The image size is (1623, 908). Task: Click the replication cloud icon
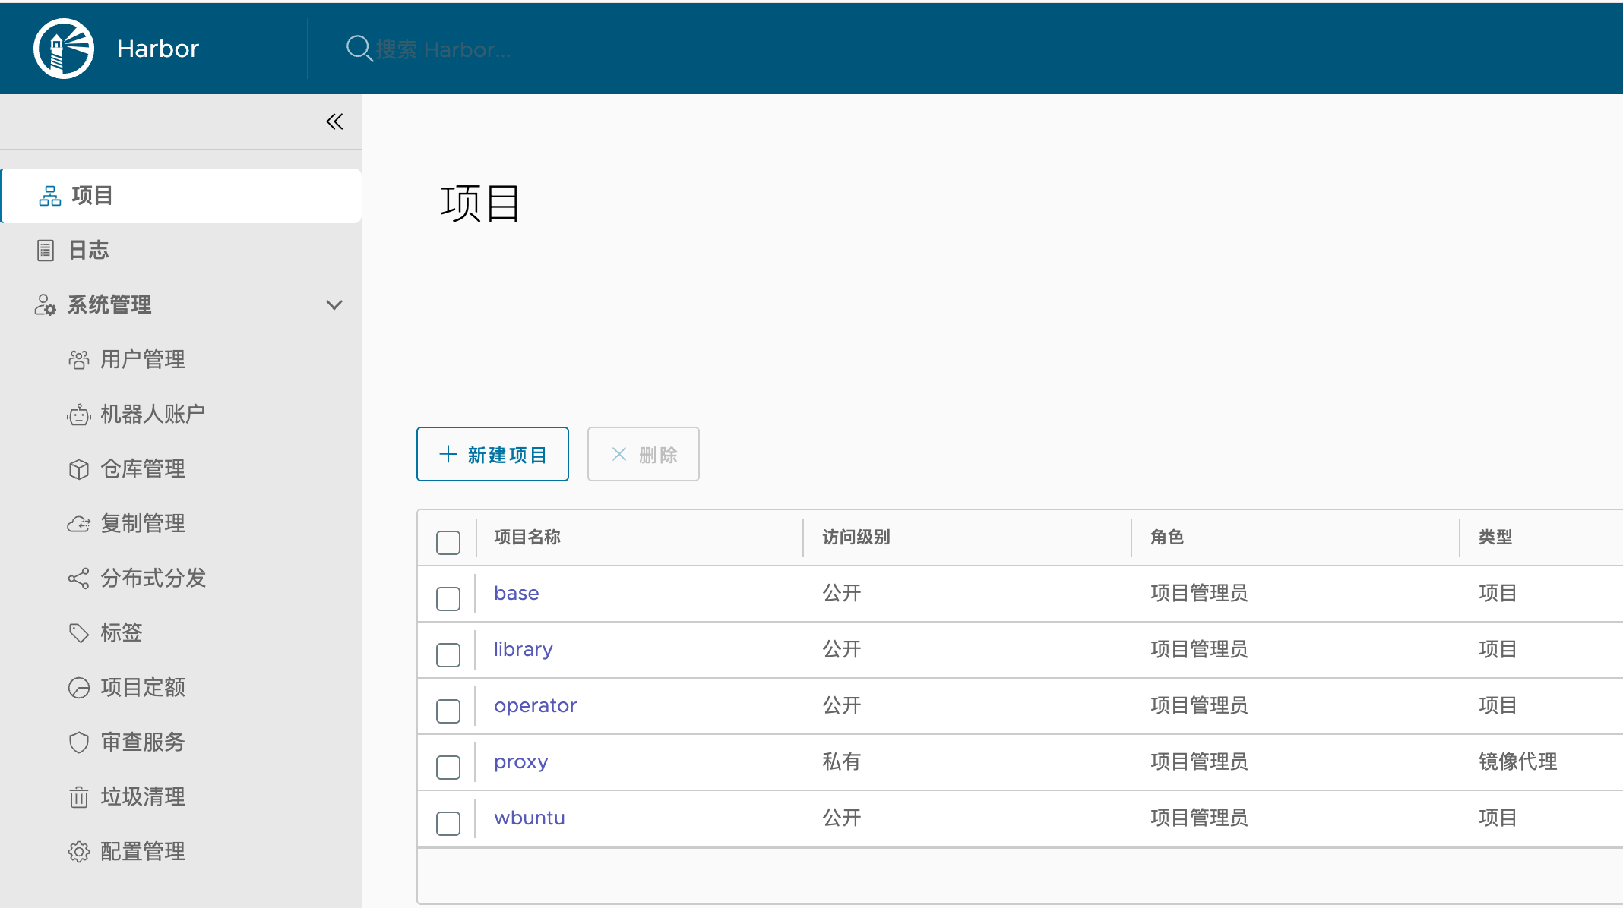pos(79,524)
